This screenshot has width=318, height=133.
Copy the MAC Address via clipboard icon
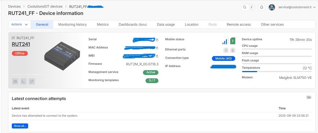coord(157,48)
